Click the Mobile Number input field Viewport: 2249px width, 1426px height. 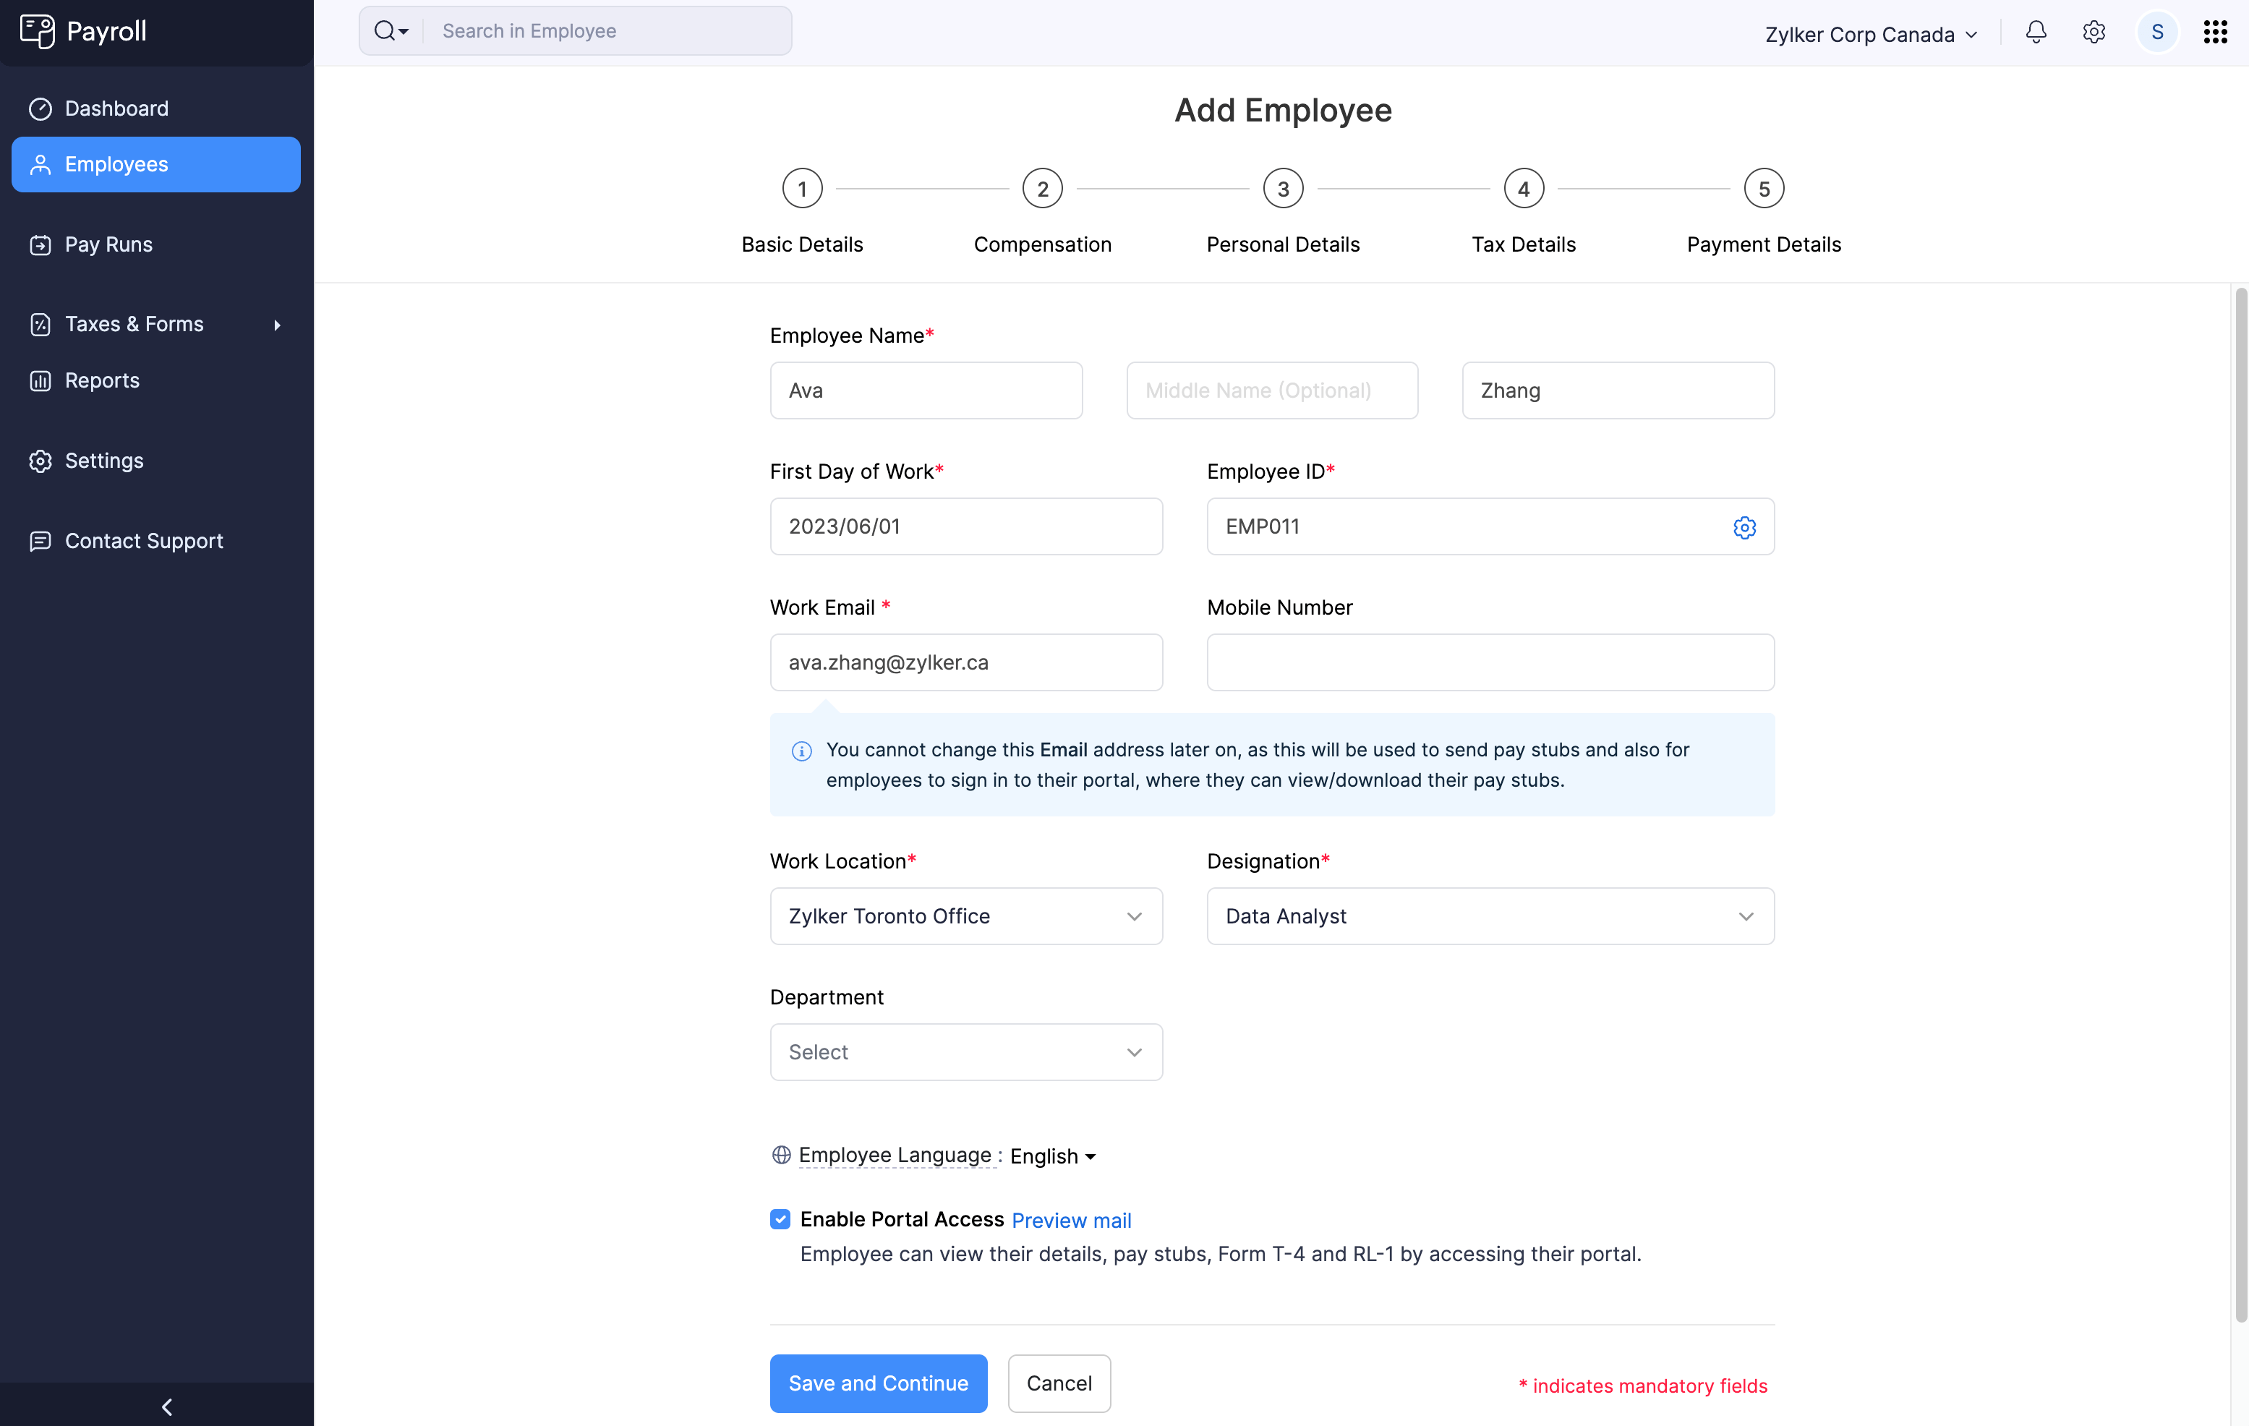(x=1489, y=662)
